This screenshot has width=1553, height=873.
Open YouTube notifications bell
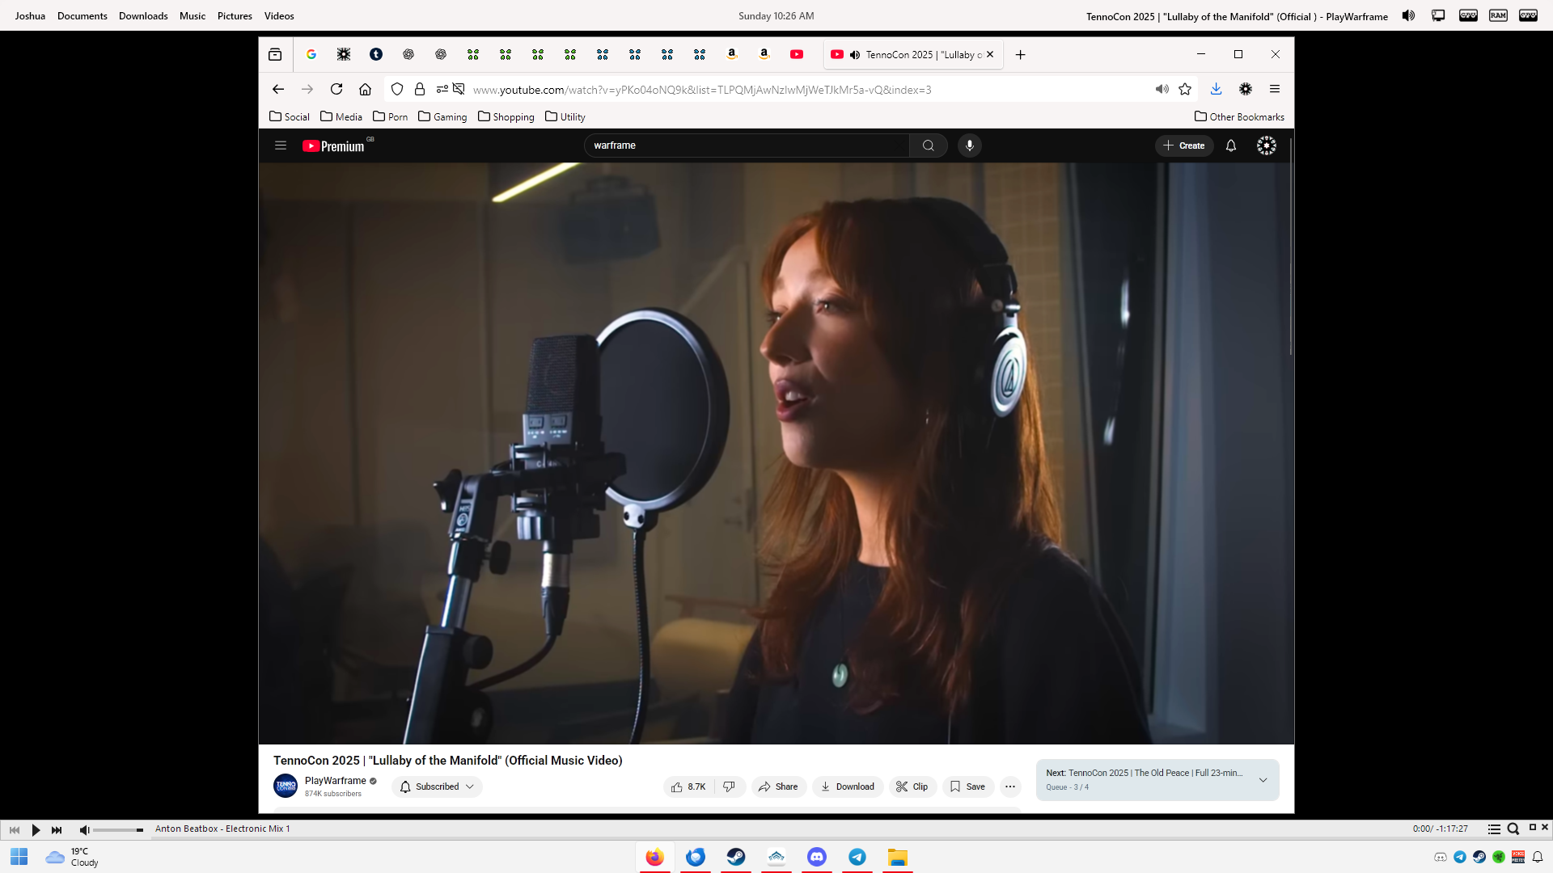(x=1231, y=145)
